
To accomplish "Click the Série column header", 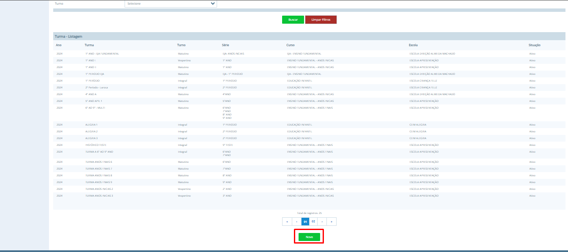I will (x=226, y=45).
